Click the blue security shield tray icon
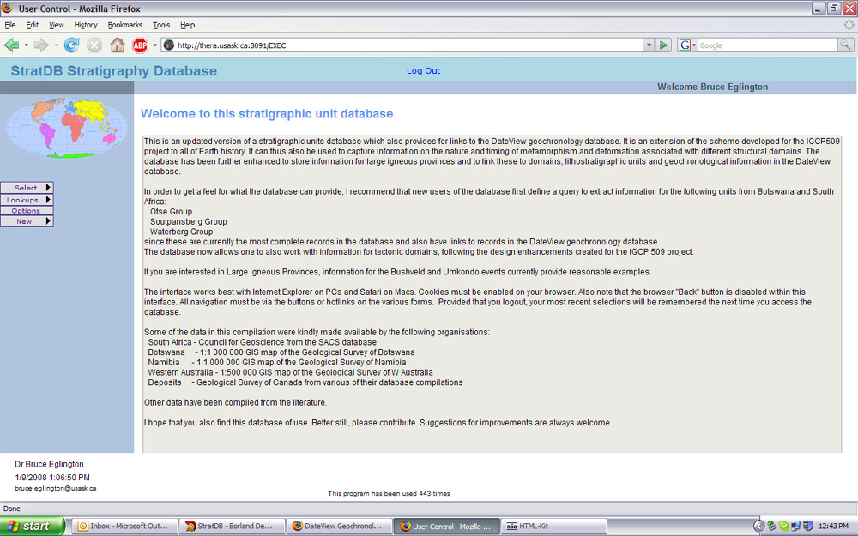The width and height of the screenshot is (858, 536). [807, 527]
